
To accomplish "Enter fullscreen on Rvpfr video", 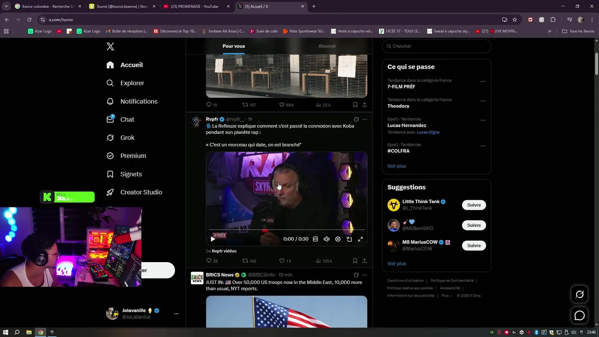I will [x=360, y=239].
